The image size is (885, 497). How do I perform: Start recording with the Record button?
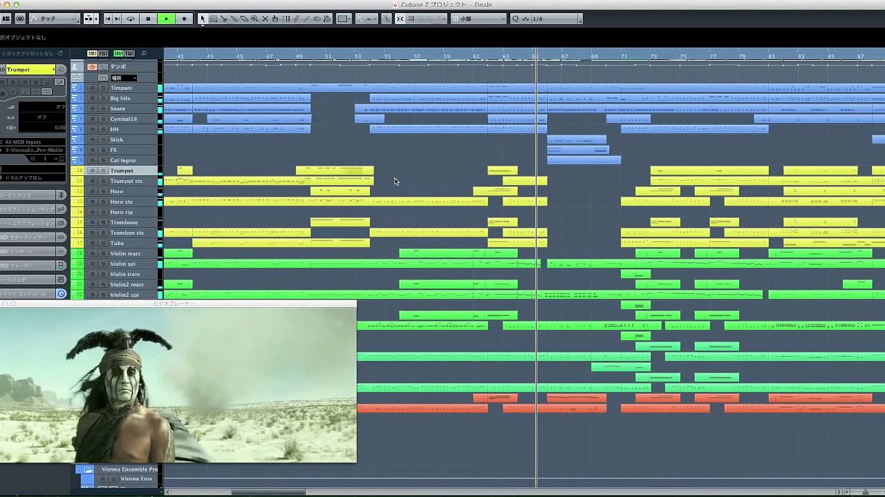(184, 19)
